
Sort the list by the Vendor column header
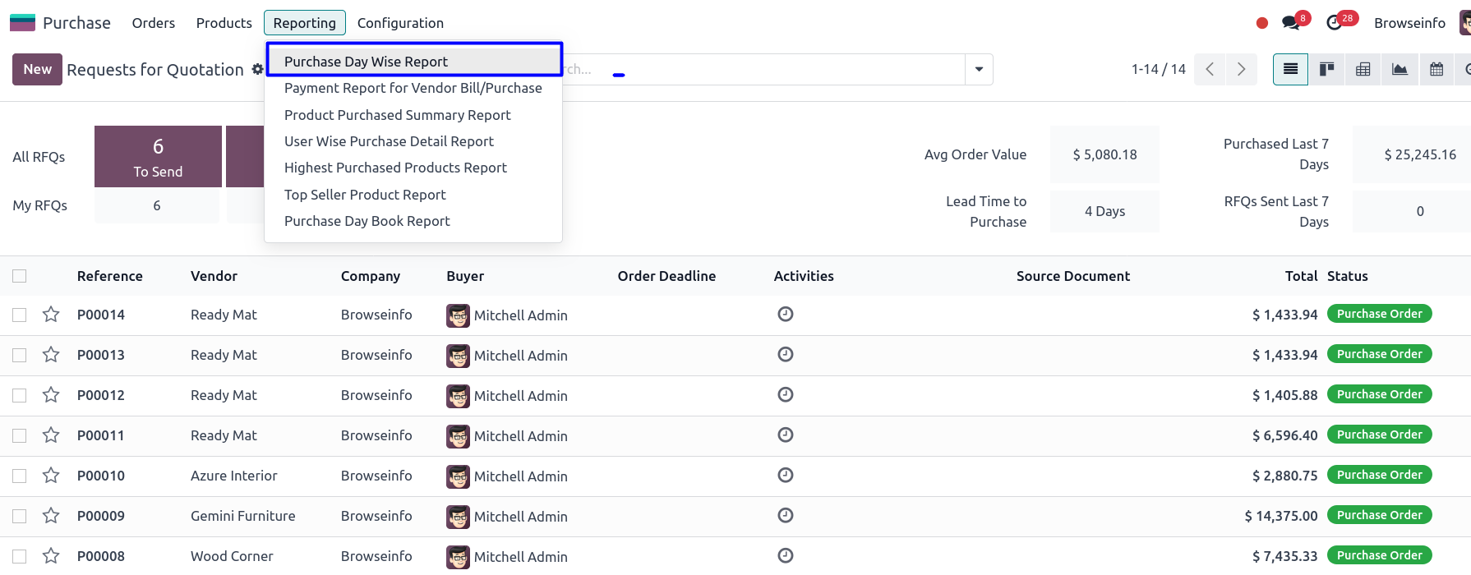coord(214,276)
